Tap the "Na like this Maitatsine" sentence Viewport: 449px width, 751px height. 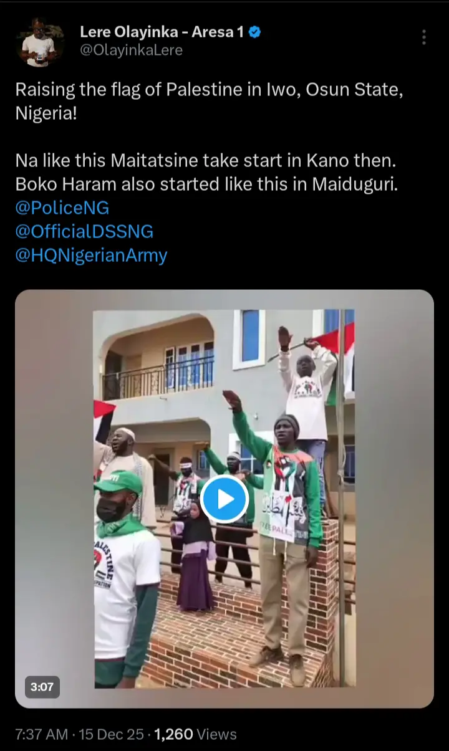click(x=206, y=161)
